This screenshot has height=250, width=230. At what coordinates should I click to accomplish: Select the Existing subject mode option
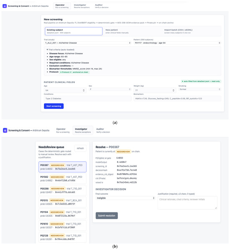click(74, 31)
